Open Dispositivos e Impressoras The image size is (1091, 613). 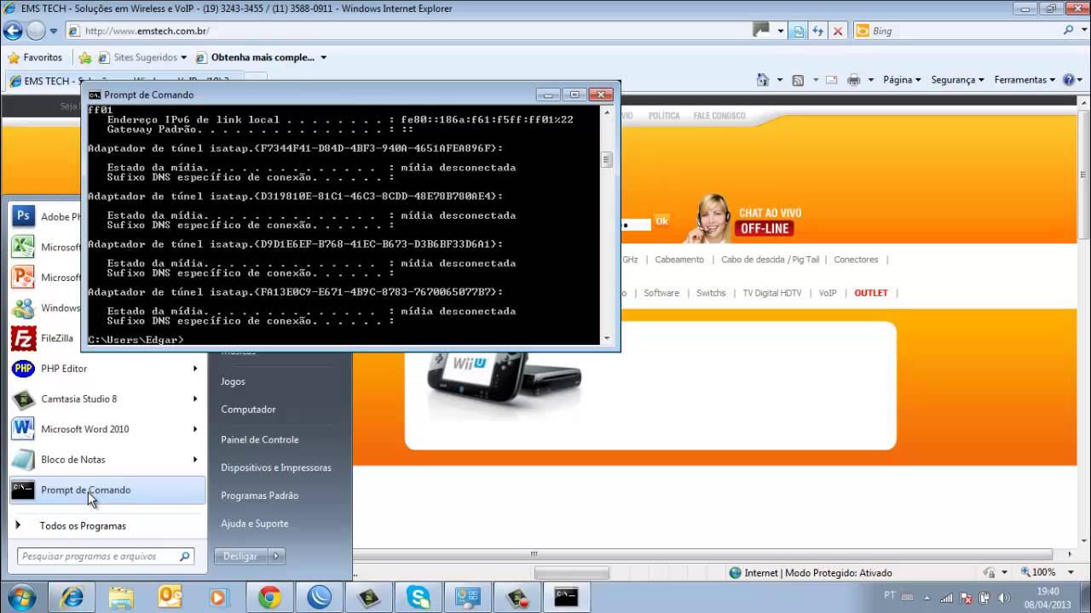click(276, 467)
